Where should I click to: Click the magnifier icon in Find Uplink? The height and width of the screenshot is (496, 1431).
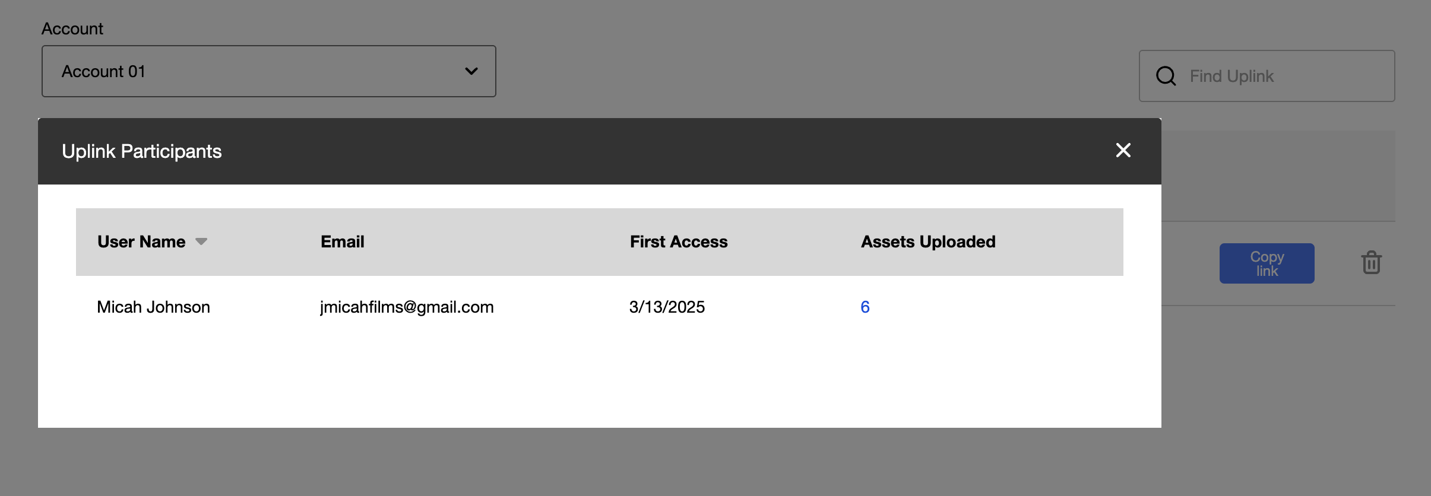pyautogui.click(x=1166, y=76)
